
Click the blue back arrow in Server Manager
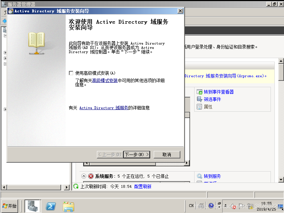(x=5, y=21)
